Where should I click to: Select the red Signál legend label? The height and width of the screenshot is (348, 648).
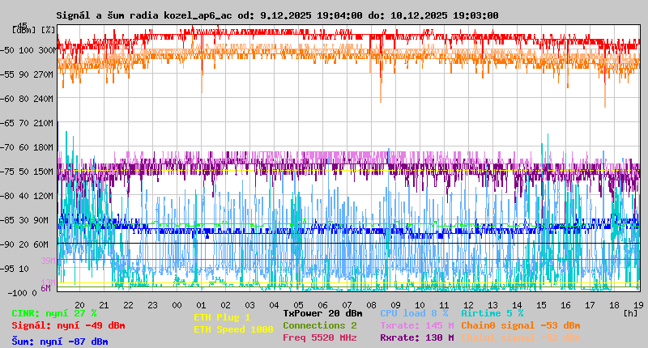click(x=68, y=325)
